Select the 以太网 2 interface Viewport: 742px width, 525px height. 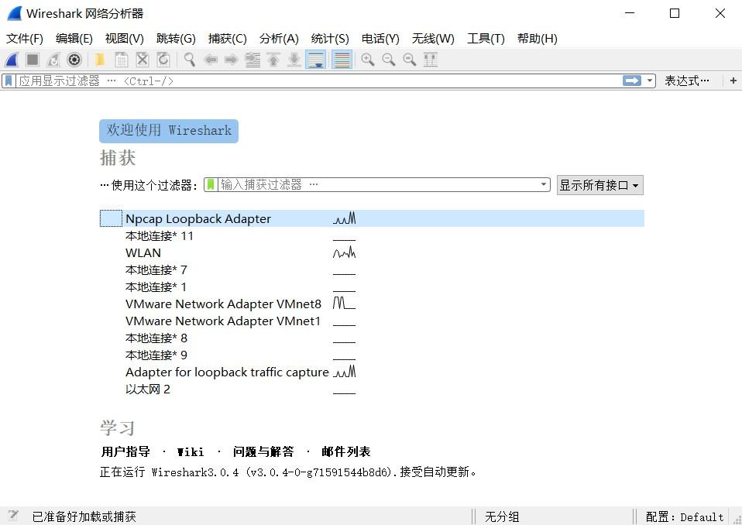[x=372, y=389]
